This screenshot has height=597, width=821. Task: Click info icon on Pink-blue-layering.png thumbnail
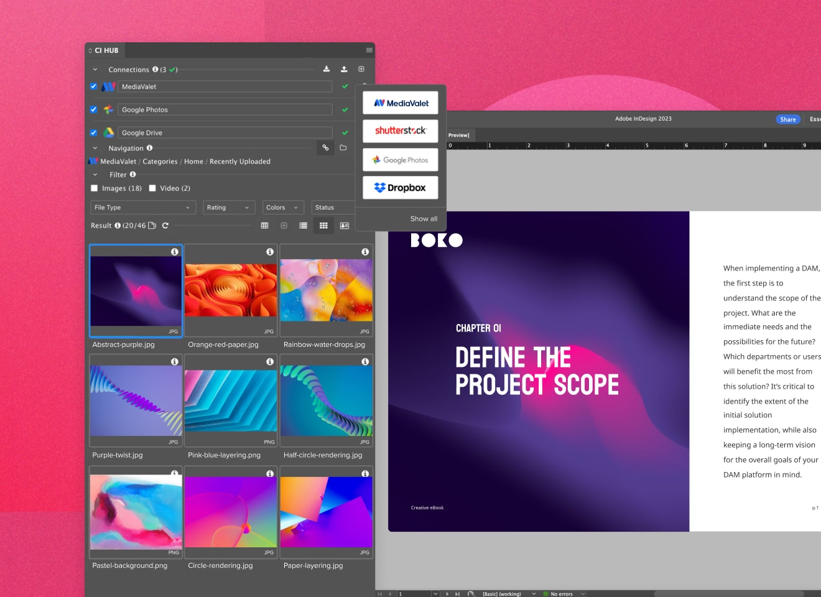click(x=270, y=361)
